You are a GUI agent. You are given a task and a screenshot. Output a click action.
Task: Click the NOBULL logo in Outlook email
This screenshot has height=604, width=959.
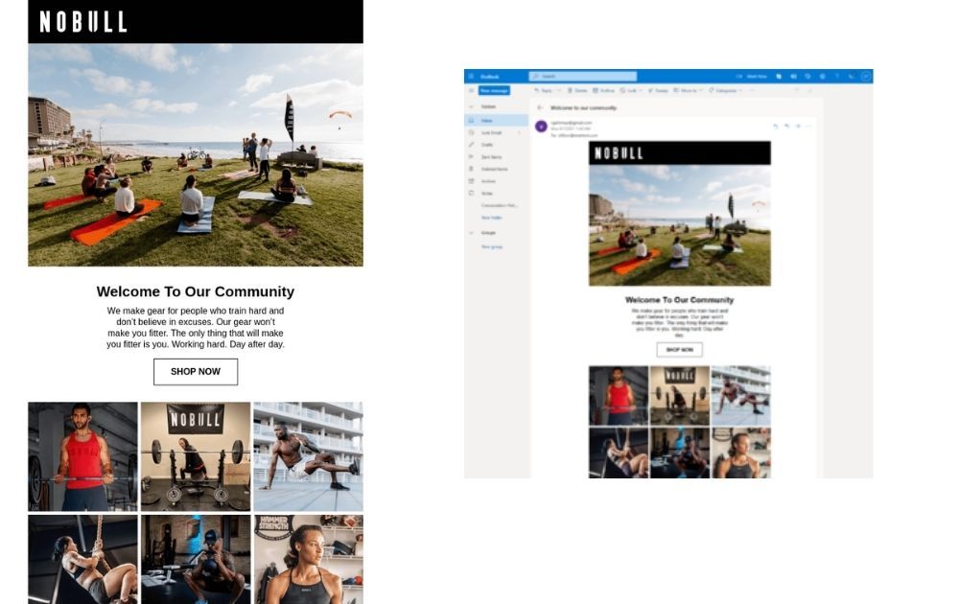(x=619, y=152)
